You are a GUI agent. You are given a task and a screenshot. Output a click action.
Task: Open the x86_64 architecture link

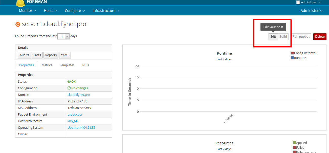coord(73,121)
